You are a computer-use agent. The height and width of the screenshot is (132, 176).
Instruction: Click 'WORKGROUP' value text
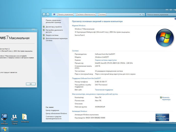[x=100, y=107]
